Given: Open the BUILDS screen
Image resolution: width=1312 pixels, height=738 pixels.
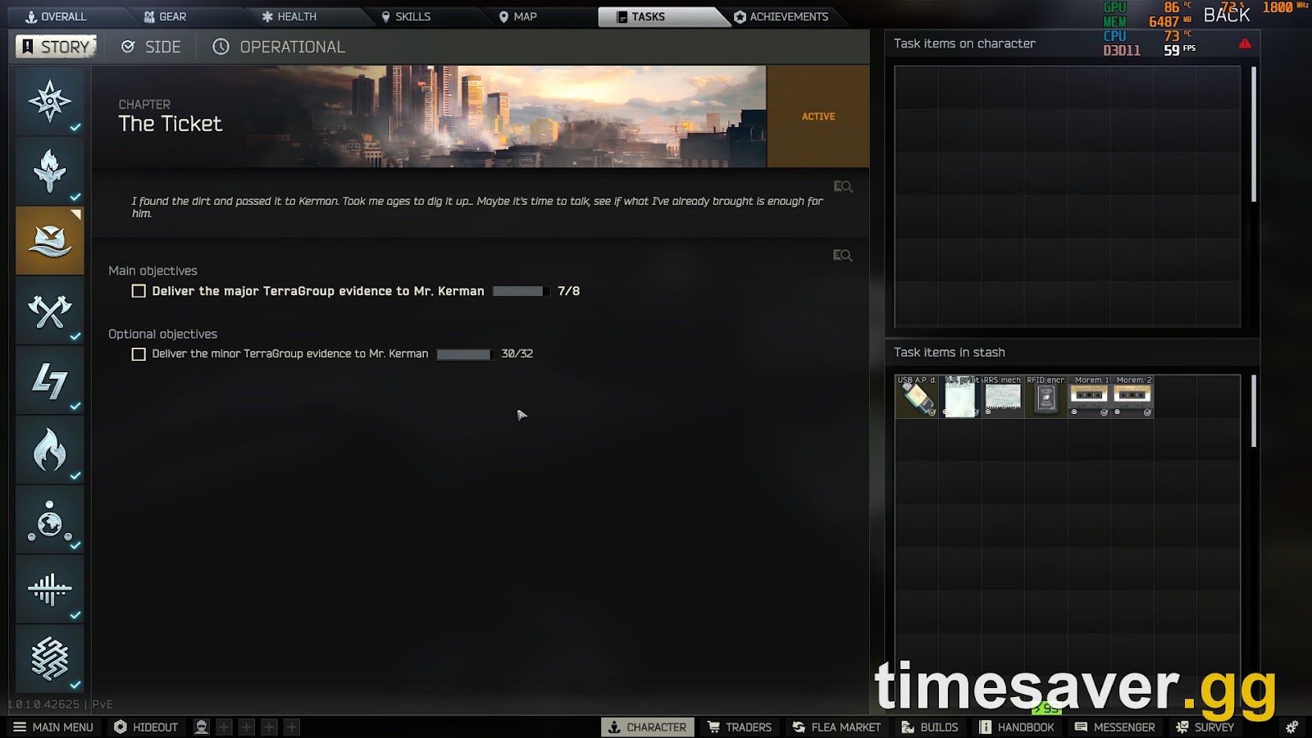Looking at the screenshot, I should click(x=930, y=727).
